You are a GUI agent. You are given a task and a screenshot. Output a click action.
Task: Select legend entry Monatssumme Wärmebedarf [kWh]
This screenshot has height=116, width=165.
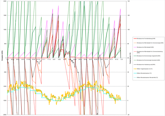coord(144,47)
